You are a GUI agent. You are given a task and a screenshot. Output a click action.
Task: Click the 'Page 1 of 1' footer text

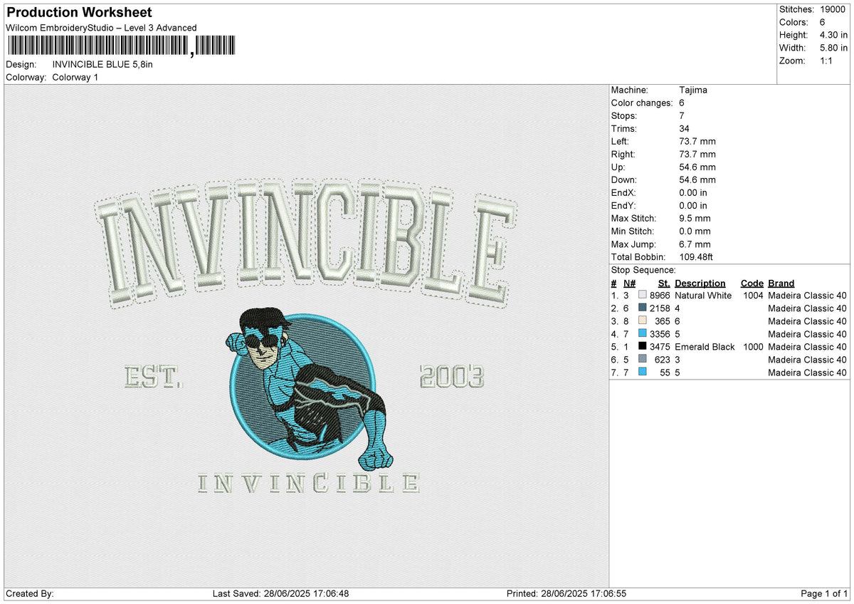(x=825, y=593)
